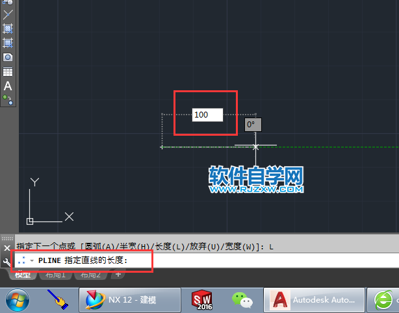
Task: Choose the 放弃(U) option in command history
Action: 205,247
